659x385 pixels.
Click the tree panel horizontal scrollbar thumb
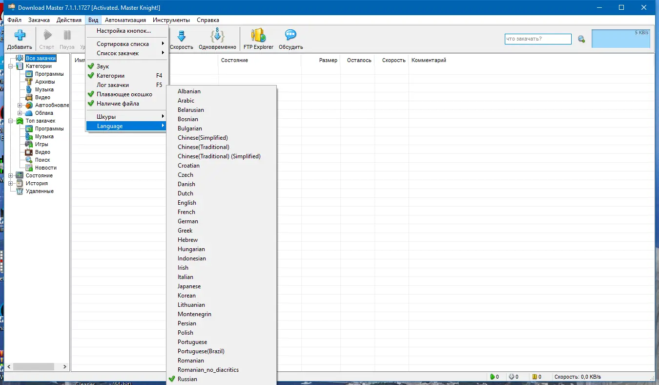pos(34,366)
